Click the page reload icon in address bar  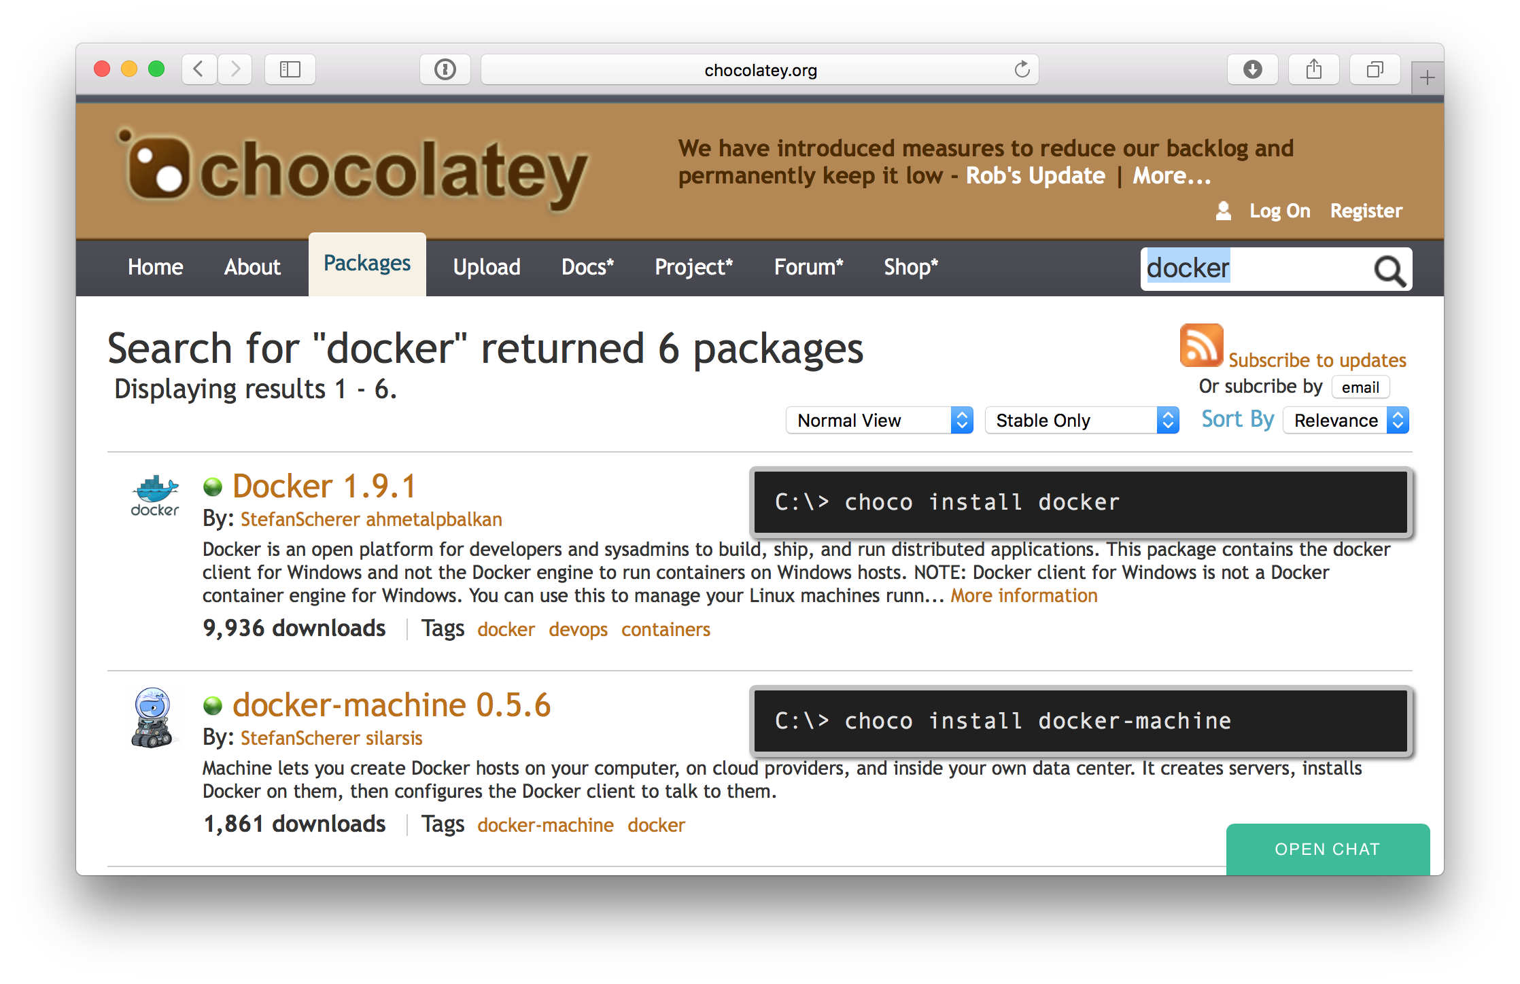point(1022,70)
